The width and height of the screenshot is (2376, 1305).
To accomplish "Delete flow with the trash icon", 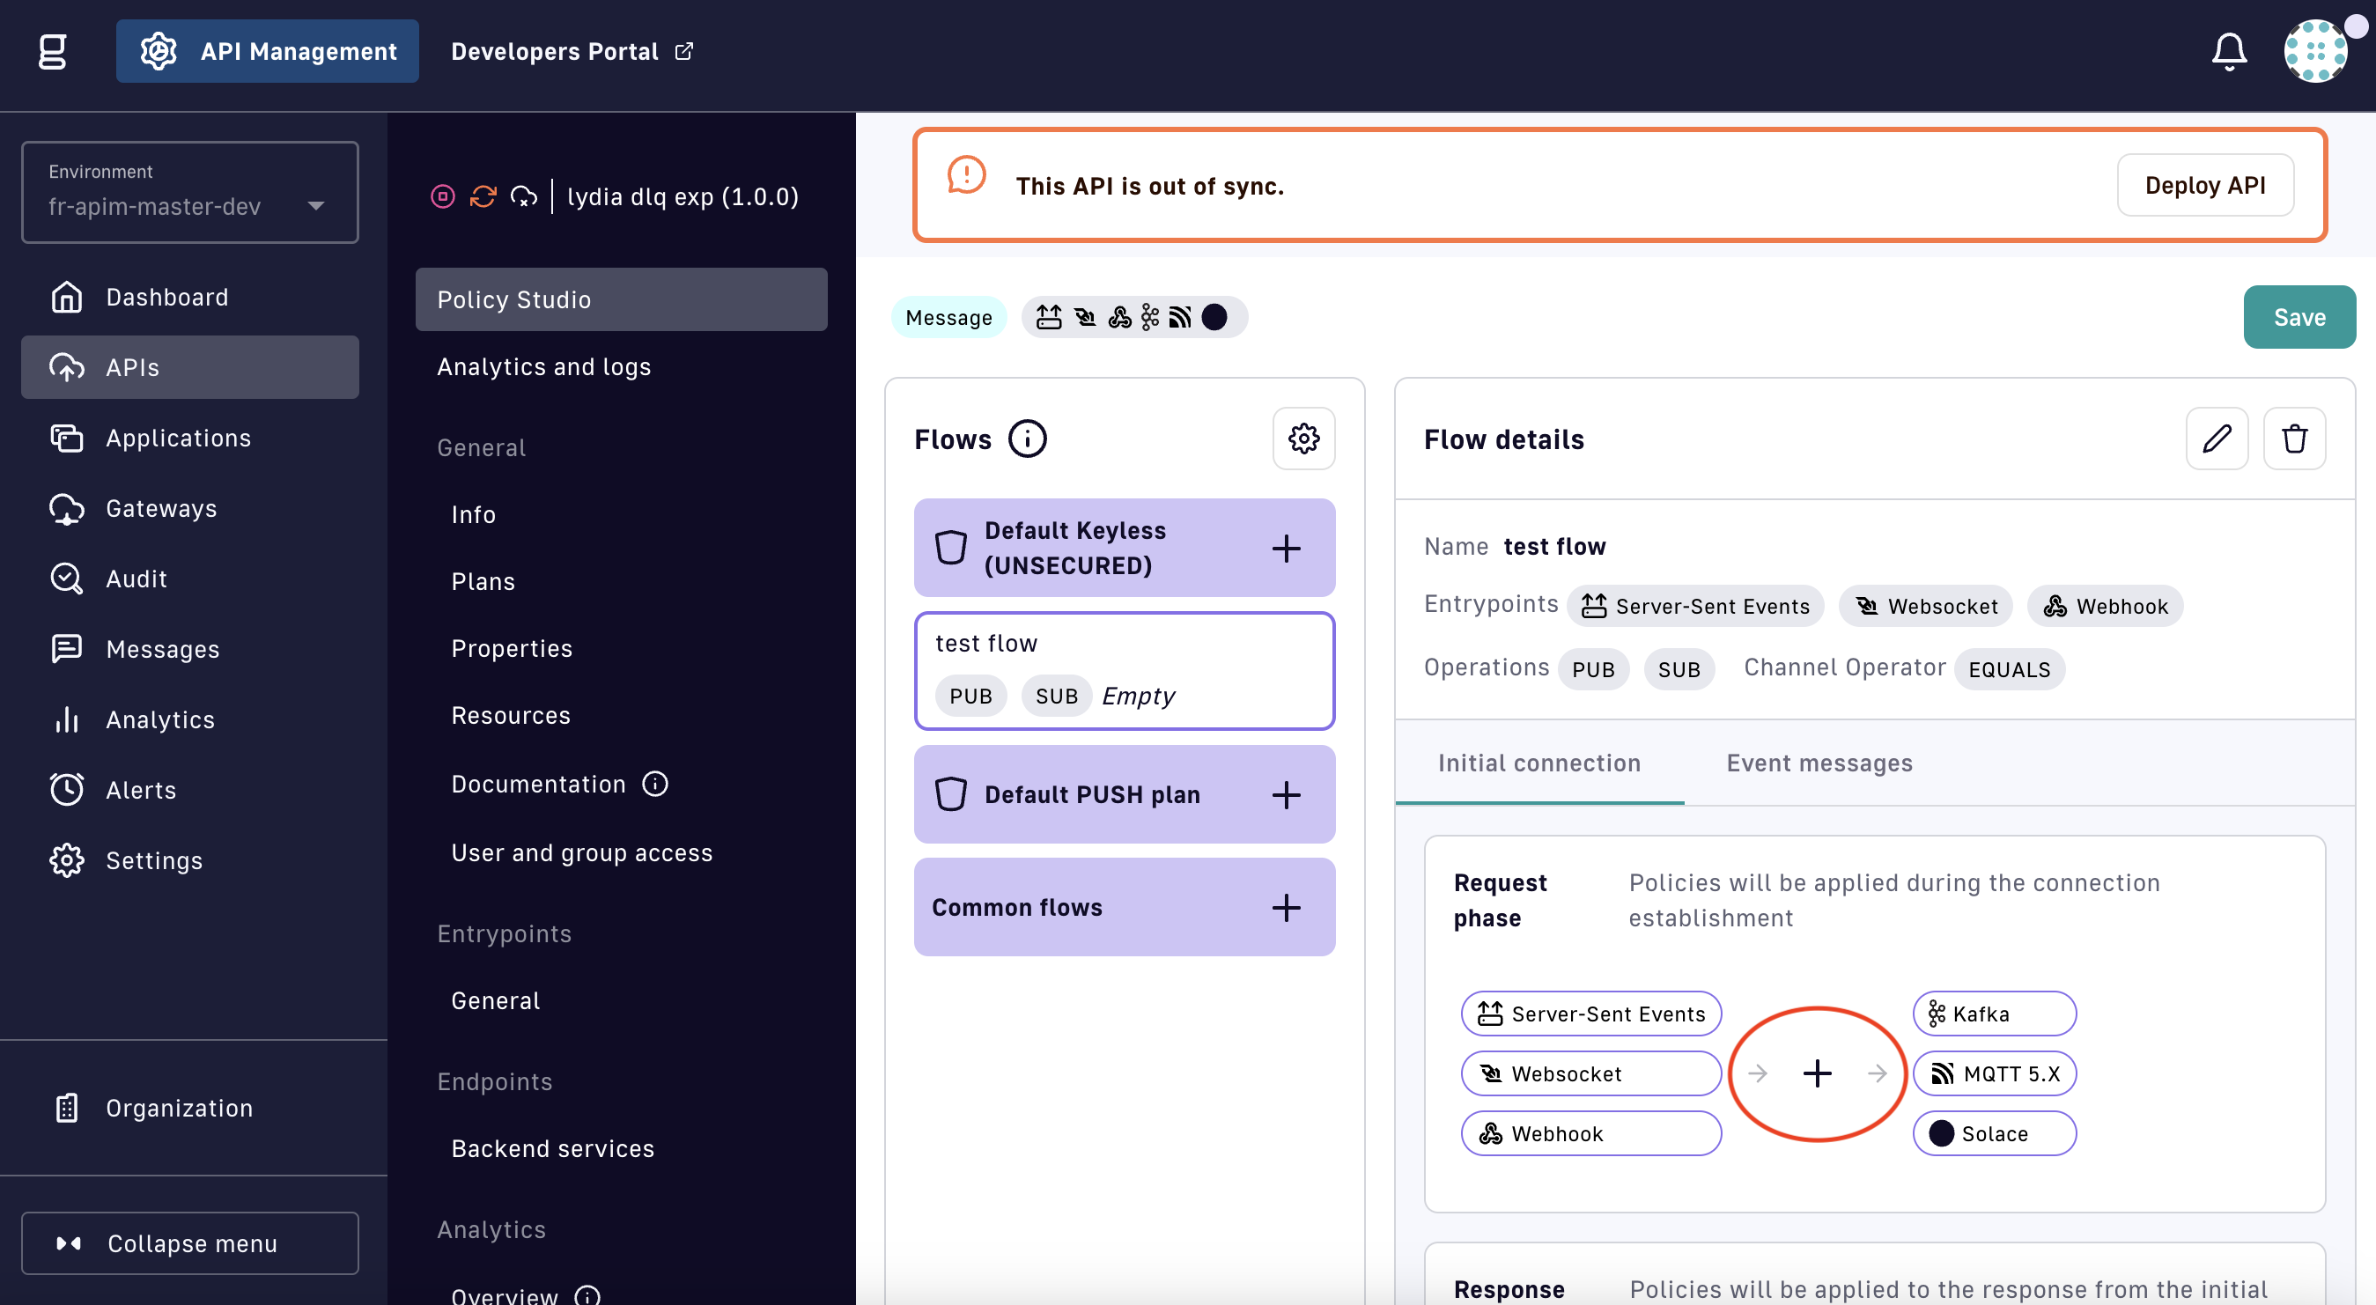I will [x=2294, y=439].
